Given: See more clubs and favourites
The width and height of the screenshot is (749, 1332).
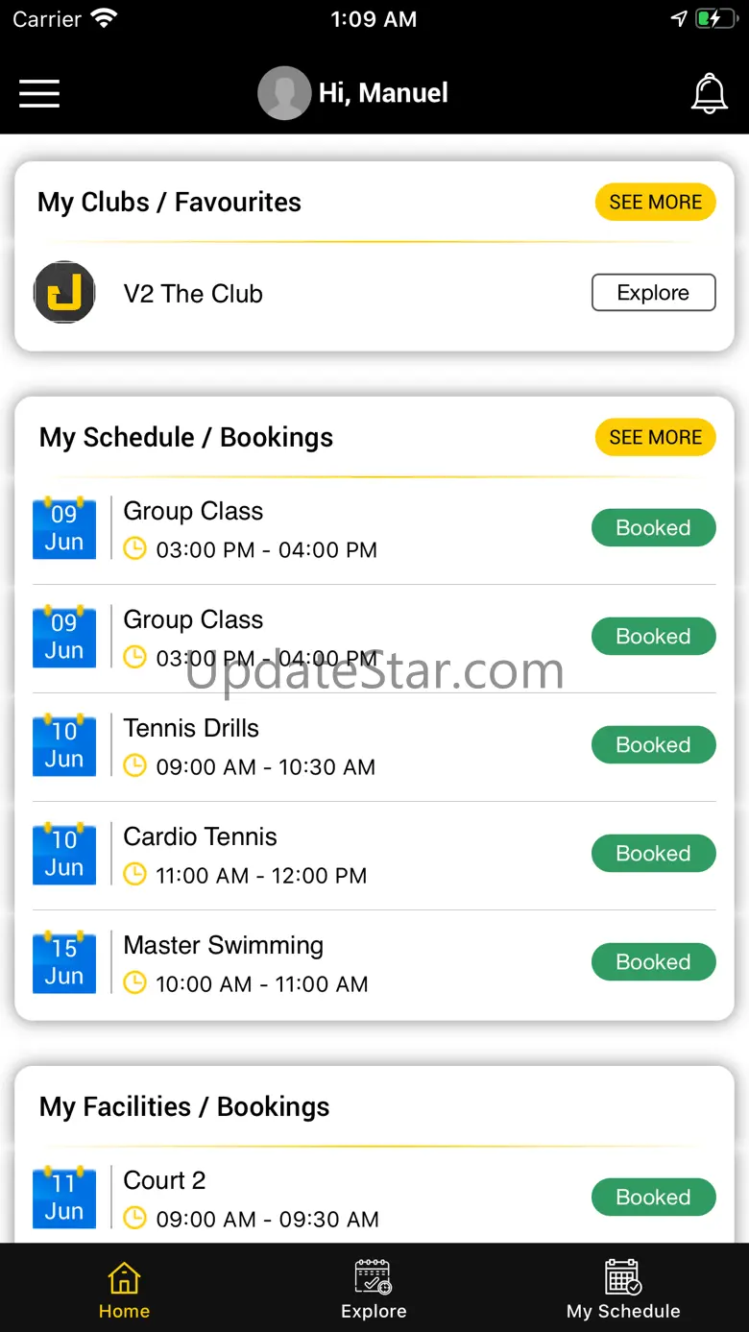Looking at the screenshot, I should tap(655, 202).
